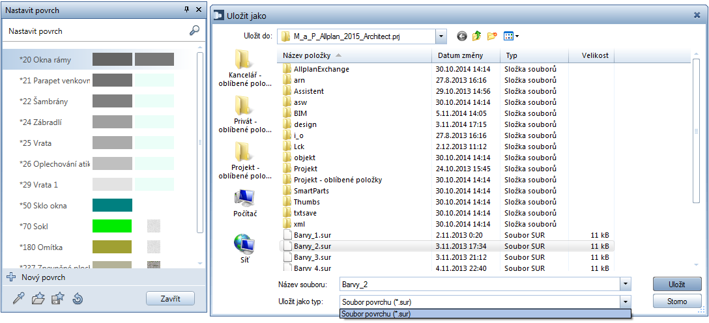Open the view menu dropdown in toolbar
This screenshot has width=709, height=323.
[x=511, y=36]
